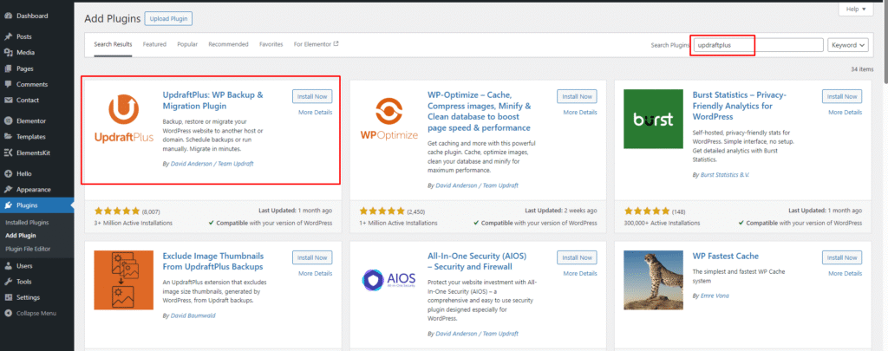Click the Hello plus icon
The image size is (888, 351).
(9, 174)
